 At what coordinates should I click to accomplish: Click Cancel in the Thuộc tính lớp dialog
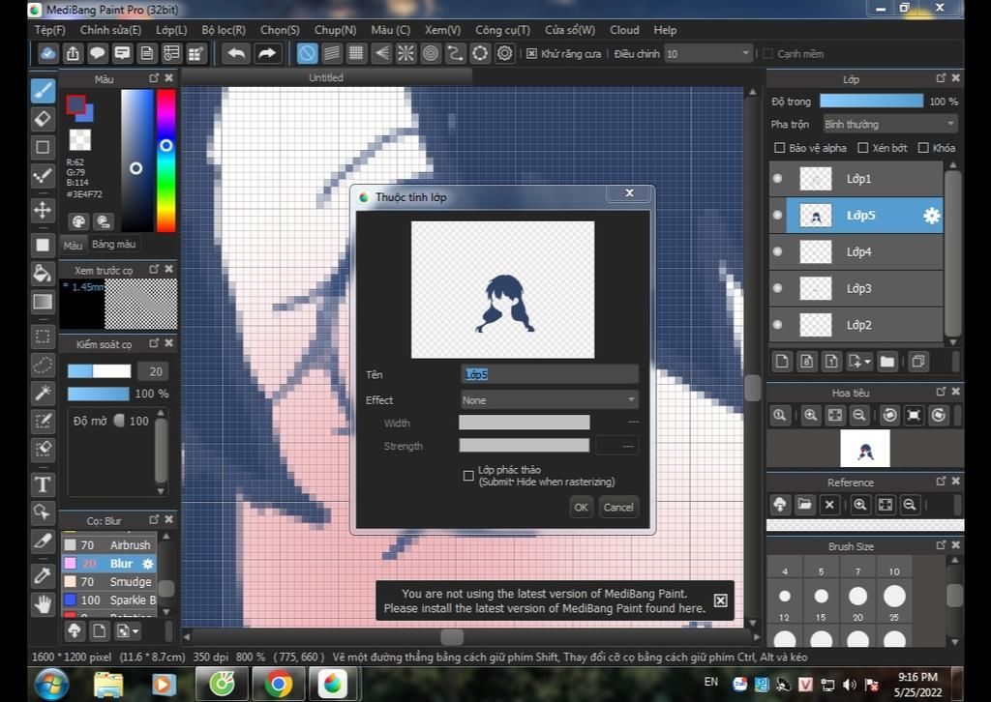pos(618,507)
